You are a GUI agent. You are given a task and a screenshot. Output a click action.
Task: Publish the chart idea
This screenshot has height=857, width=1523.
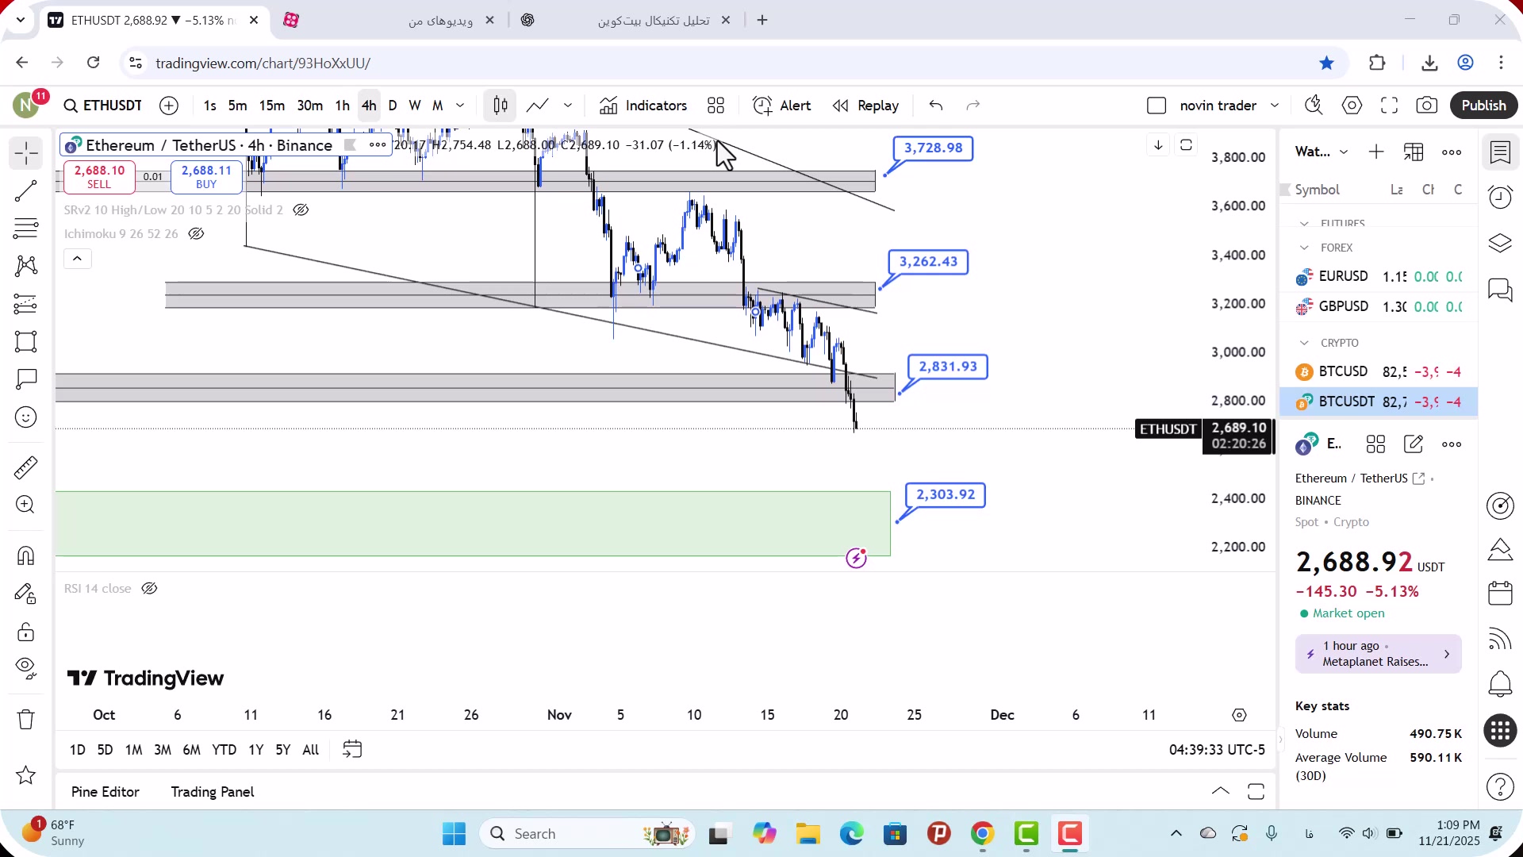(x=1483, y=106)
